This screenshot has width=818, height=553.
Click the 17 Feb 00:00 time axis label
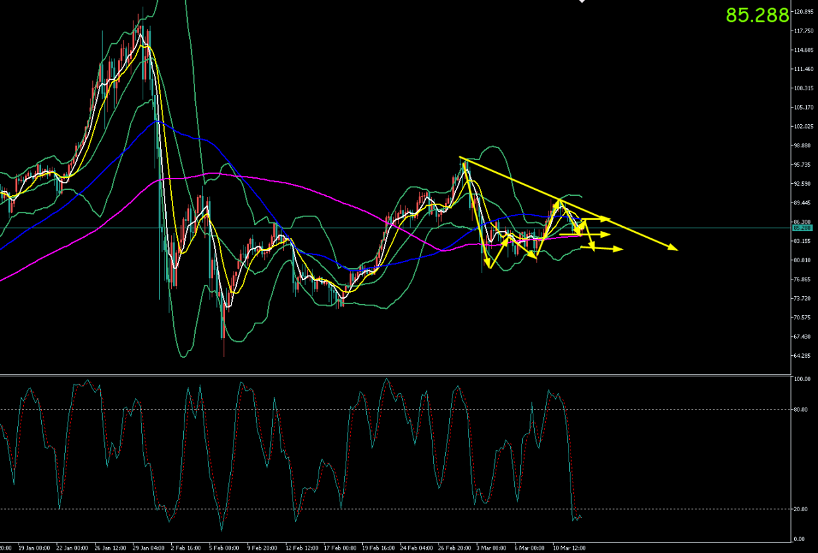[340, 548]
